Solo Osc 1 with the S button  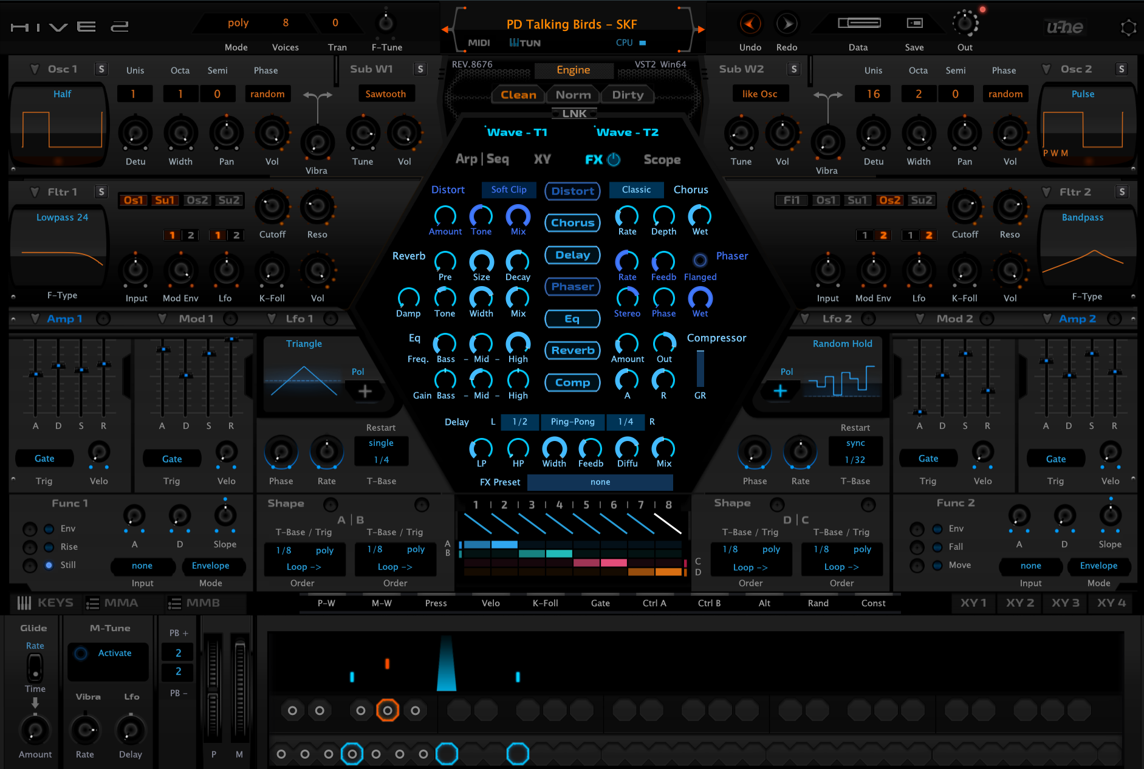[101, 69]
